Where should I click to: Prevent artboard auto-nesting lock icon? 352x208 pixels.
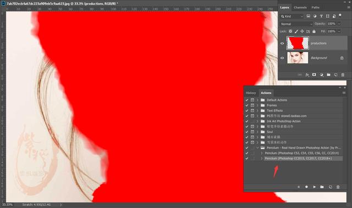(x=308, y=31)
